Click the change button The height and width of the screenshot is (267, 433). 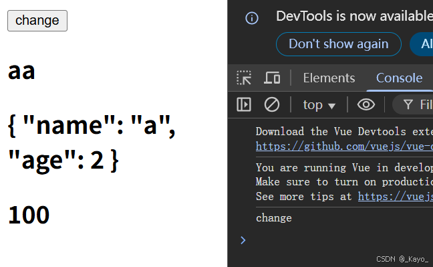pos(37,21)
